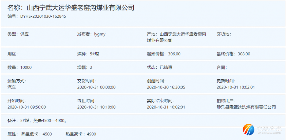Click the quantity value 10000
Viewport: 286px width, 140px height.
pos(26,67)
